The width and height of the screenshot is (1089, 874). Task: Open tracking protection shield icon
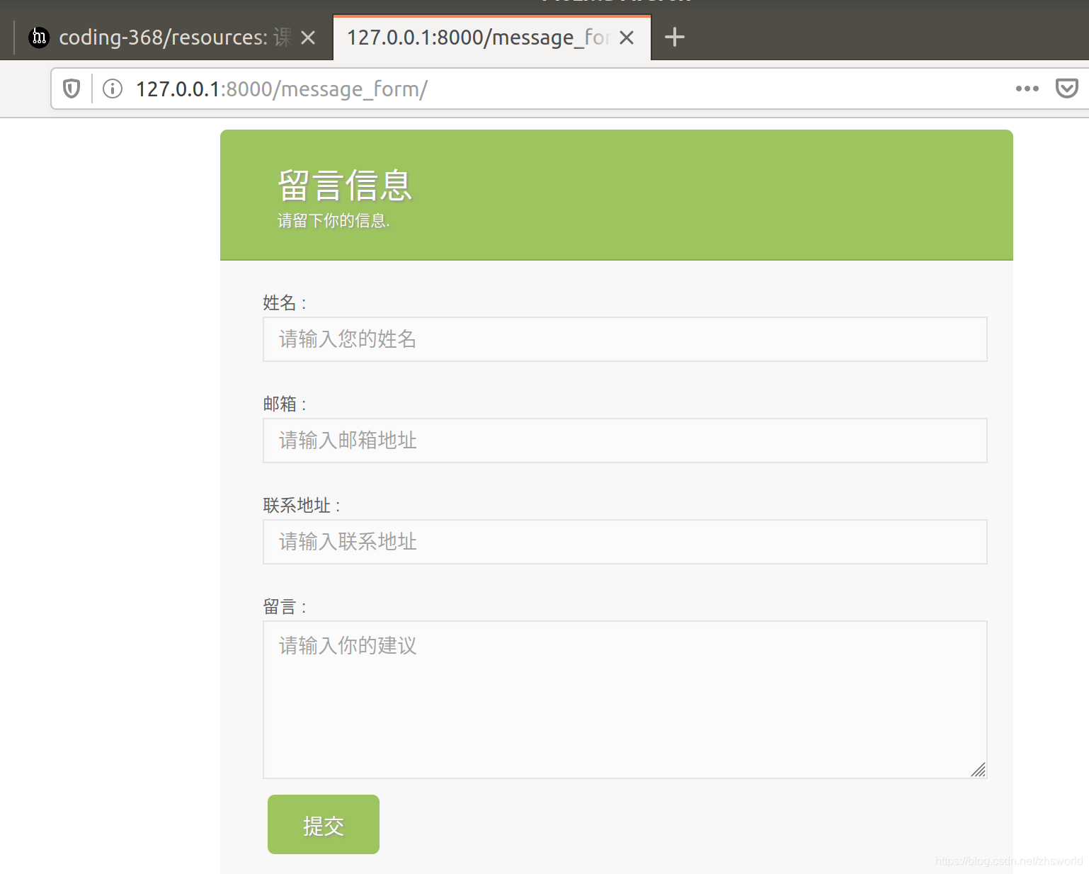(x=72, y=89)
